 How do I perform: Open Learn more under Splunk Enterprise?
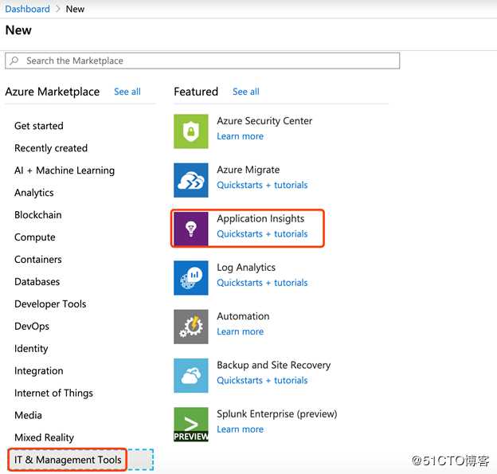click(x=240, y=429)
